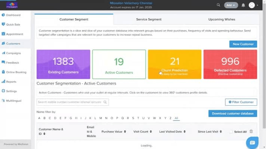Open Multilingual icon in sidebar
Image resolution: width=266 pixels, height=149 pixels.
(3, 101)
